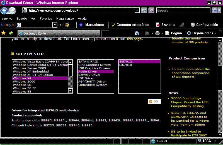Open the Ayuda menu
Image resolution: width=223 pixels, height=145 pixels.
(82, 19)
